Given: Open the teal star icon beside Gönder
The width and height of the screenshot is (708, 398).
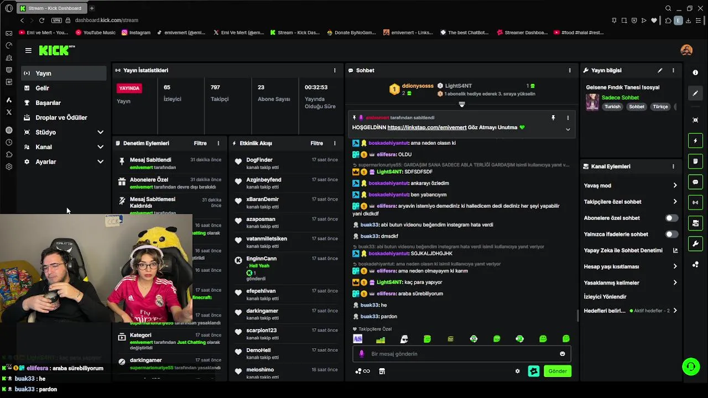Looking at the screenshot, I should (x=534, y=371).
